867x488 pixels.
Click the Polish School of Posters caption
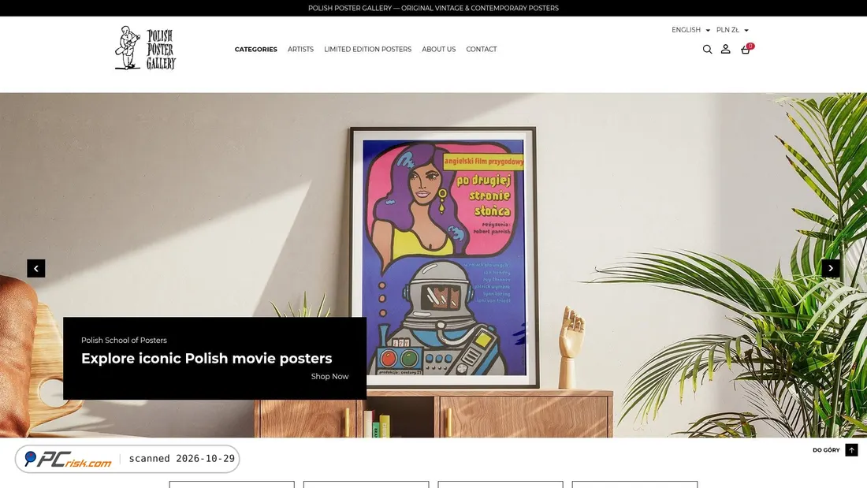coord(124,341)
